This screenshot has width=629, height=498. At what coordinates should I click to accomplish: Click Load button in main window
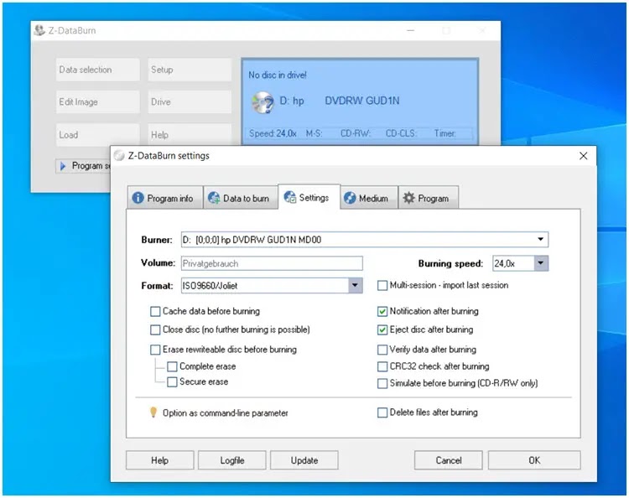[98, 134]
